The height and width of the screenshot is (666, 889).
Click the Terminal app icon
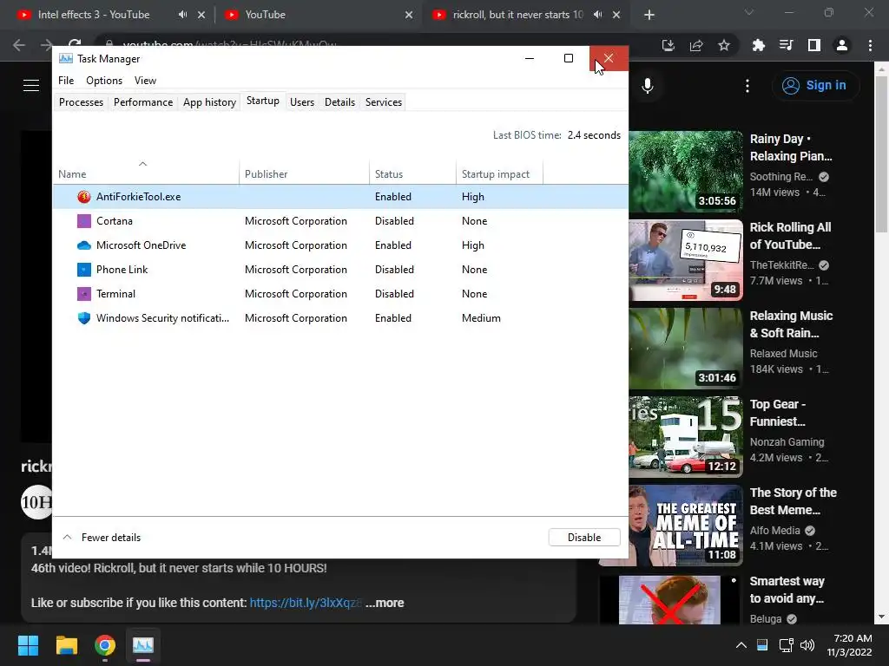[84, 294]
